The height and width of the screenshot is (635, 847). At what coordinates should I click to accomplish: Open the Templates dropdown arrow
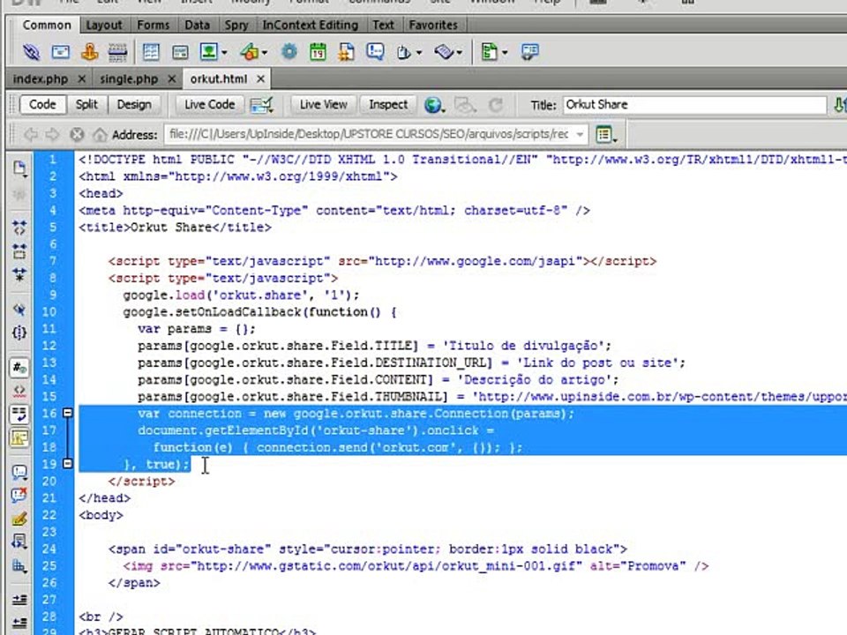pos(505,53)
